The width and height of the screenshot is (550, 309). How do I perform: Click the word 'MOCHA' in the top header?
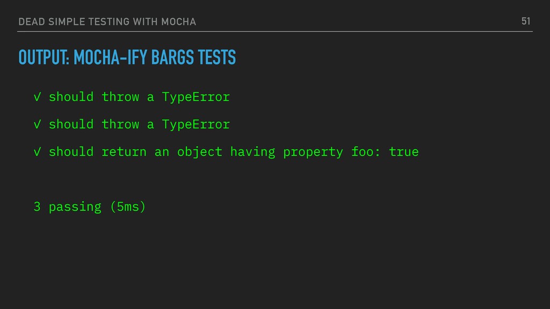tap(178, 21)
